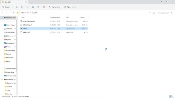
Task: Collapse My Passport (D:) node
Action: [x=2, y=79]
